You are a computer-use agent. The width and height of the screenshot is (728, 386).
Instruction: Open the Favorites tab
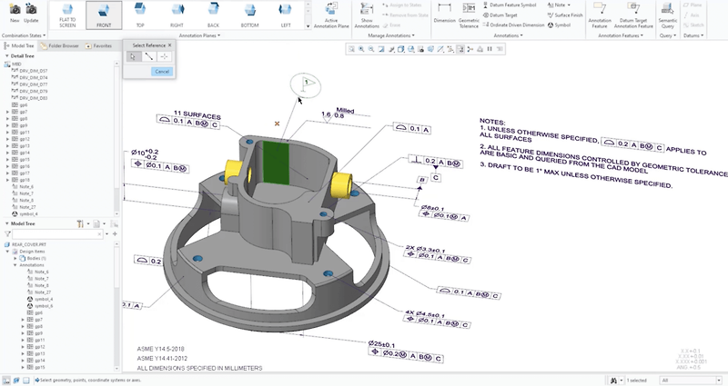click(x=98, y=46)
